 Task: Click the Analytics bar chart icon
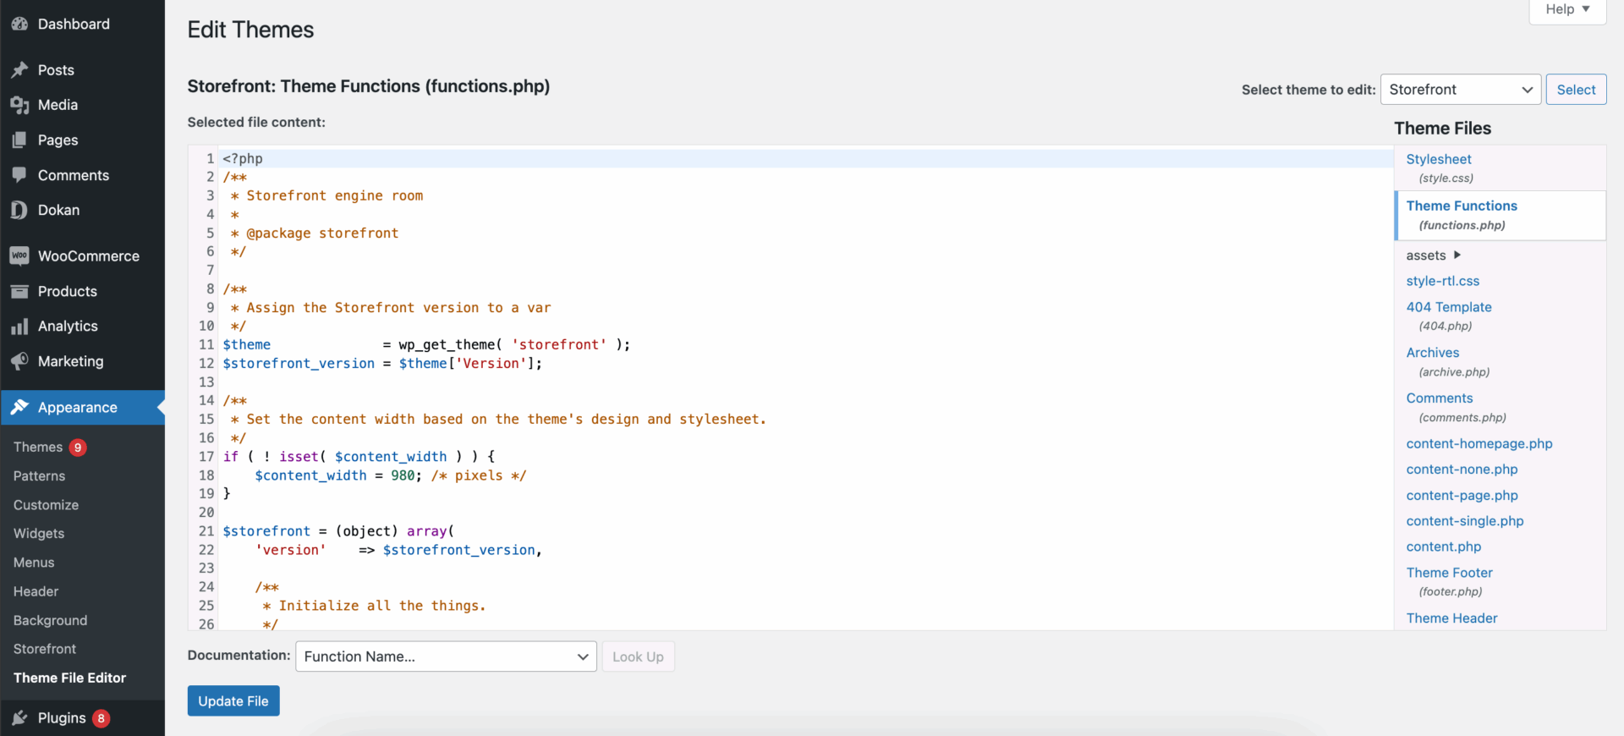coord(19,327)
